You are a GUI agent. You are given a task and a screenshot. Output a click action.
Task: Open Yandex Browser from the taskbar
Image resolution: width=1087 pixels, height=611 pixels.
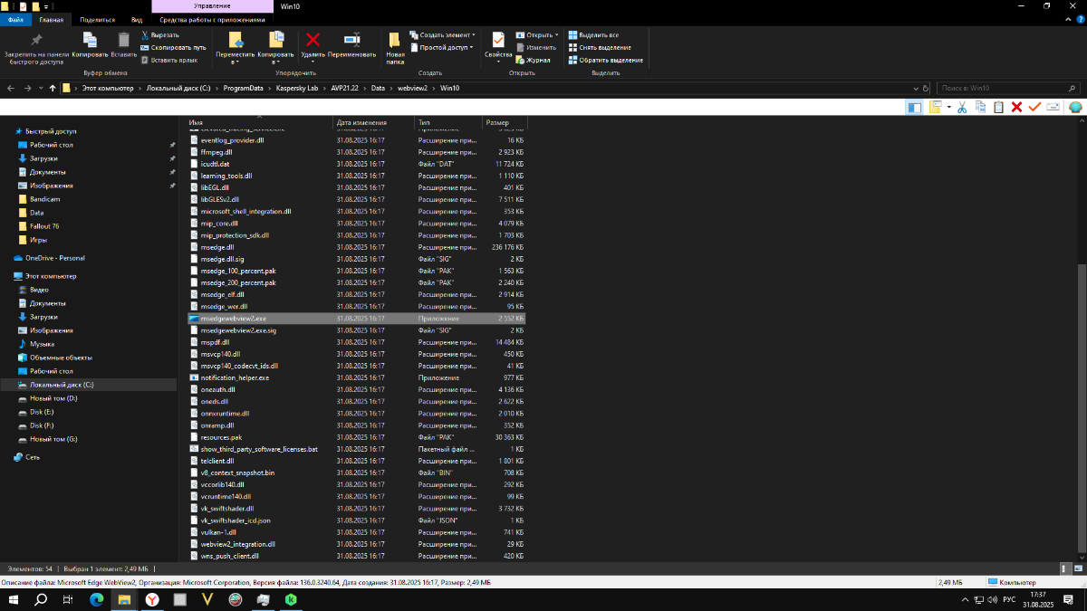coord(153,599)
